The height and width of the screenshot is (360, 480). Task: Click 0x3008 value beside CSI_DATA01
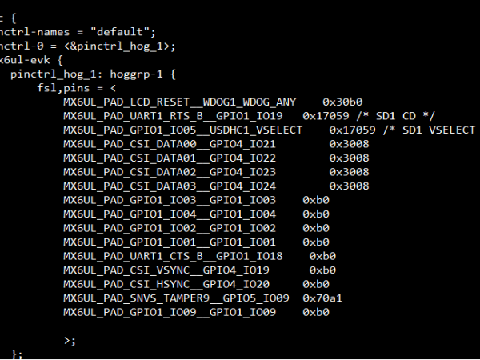coord(350,158)
